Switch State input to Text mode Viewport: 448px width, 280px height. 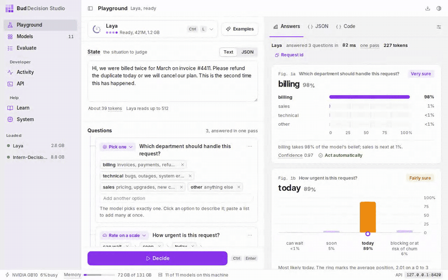(228, 52)
